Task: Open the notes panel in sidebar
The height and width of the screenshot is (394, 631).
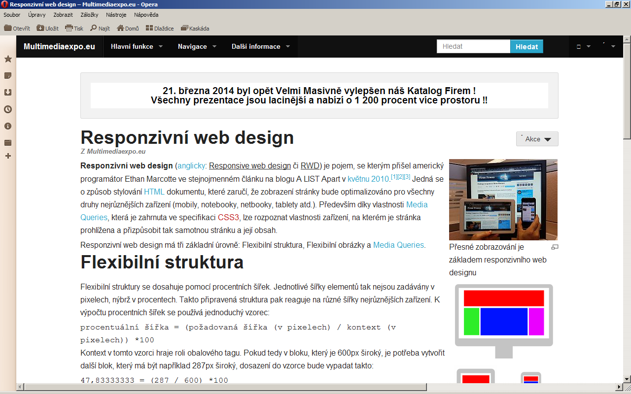Action: pyautogui.click(x=8, y=76)
